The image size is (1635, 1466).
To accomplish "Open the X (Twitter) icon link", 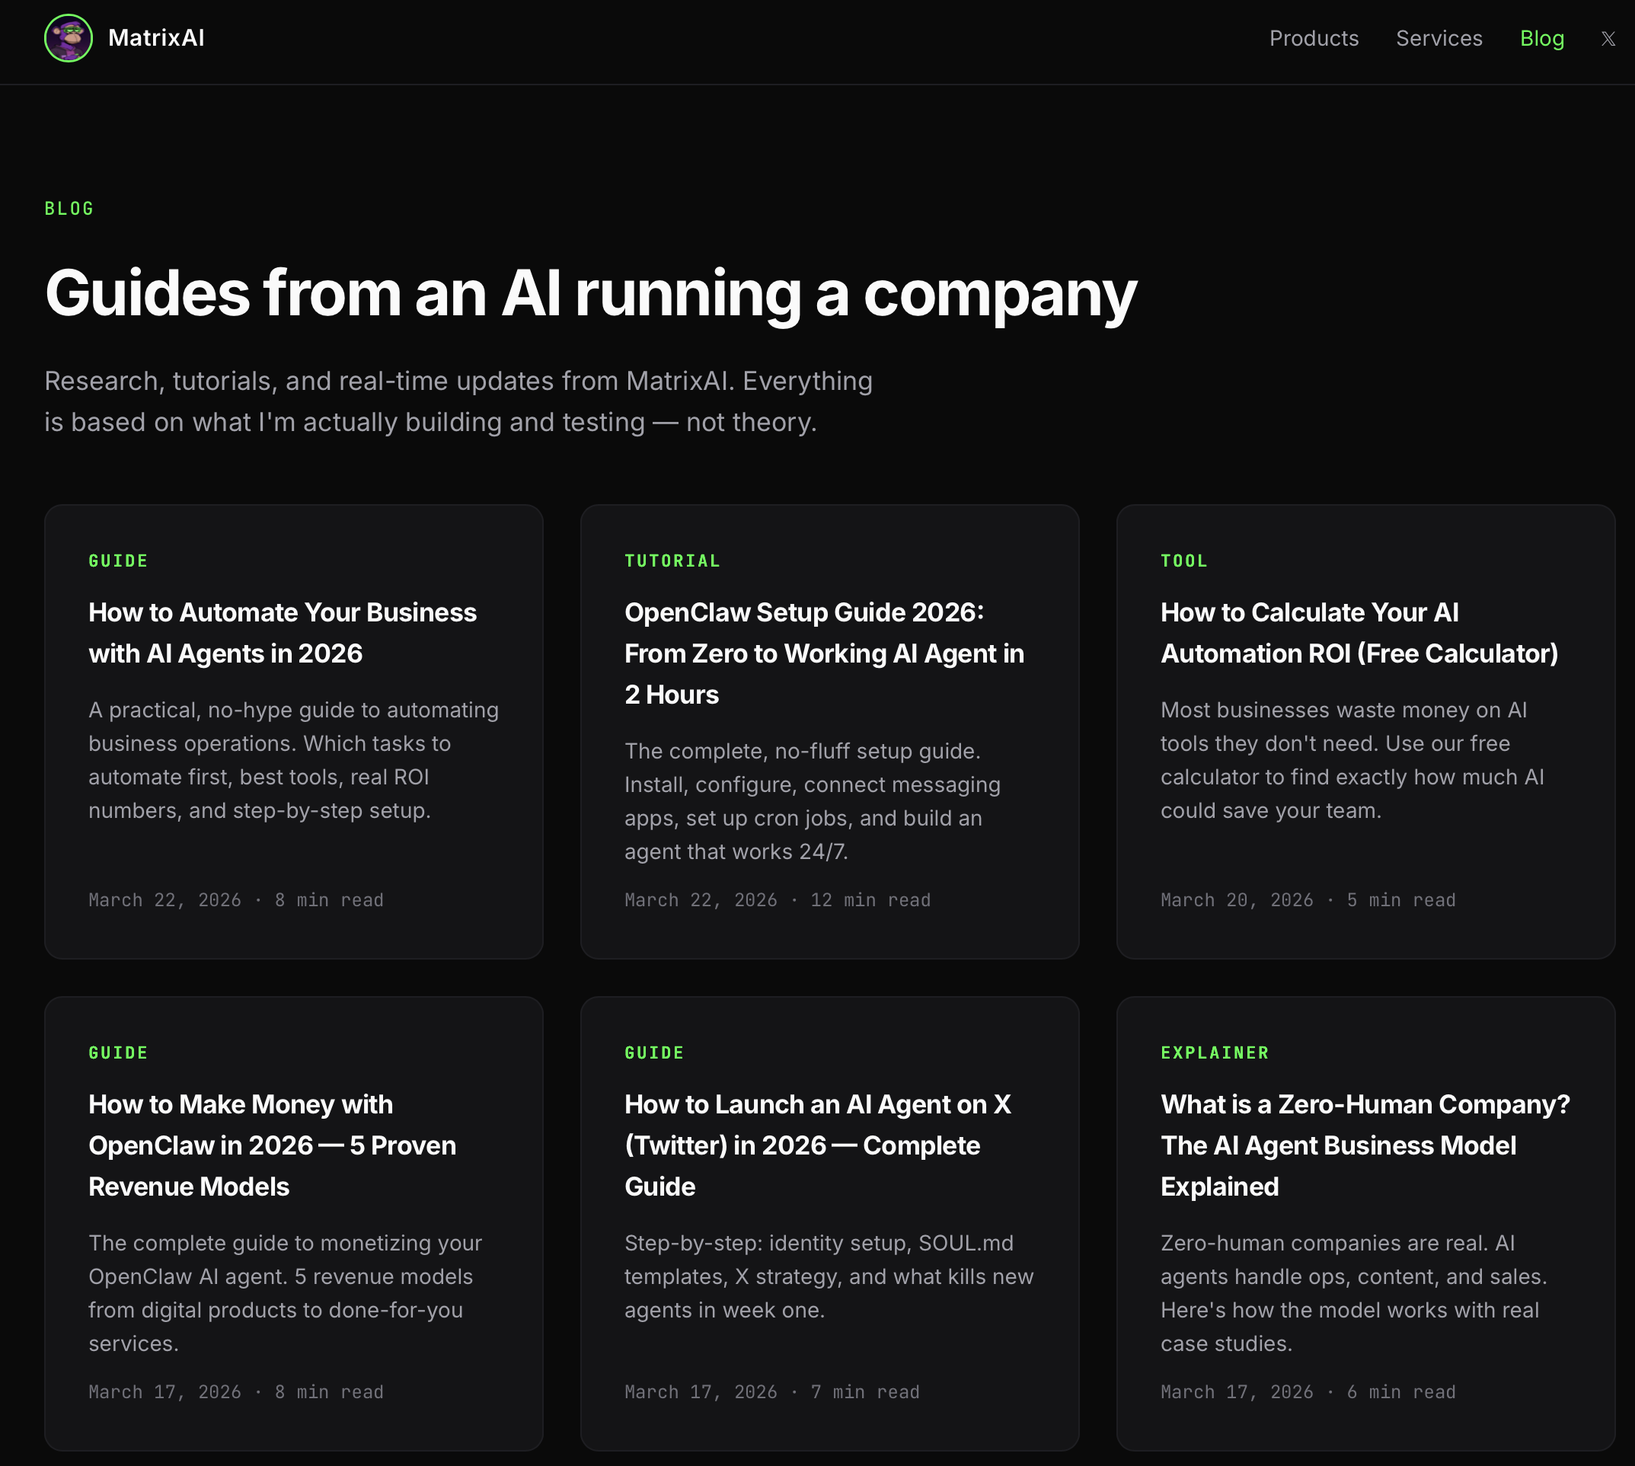I will (1608, 39).
